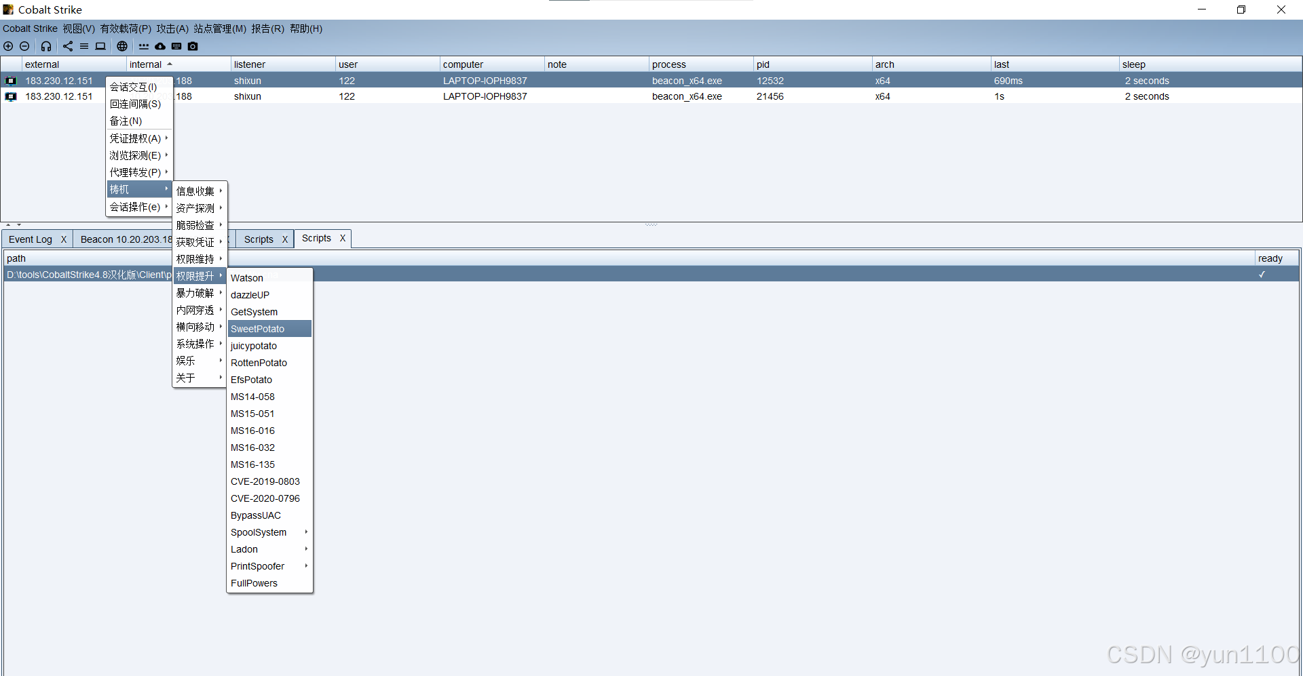Select RottenPotato from the submenu
1303x676 pixels.
click(x=269, y=363)
